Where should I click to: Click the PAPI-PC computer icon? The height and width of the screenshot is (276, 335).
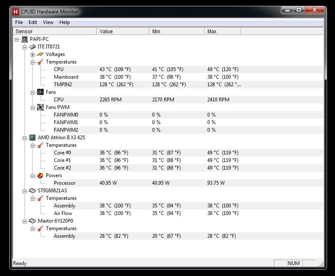click(24, 39)
